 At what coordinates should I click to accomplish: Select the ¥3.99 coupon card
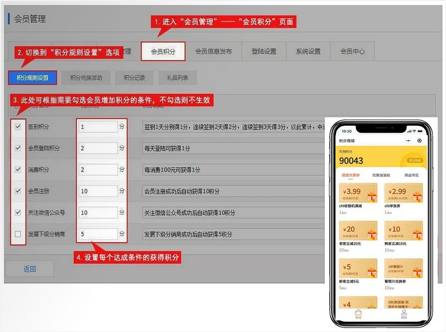click(x=358, y=193)
